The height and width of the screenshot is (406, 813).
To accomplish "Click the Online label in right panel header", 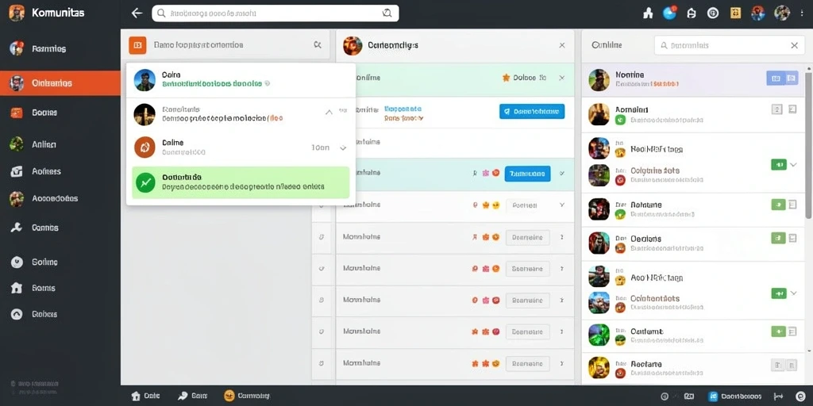I will [x=607, y=45].
